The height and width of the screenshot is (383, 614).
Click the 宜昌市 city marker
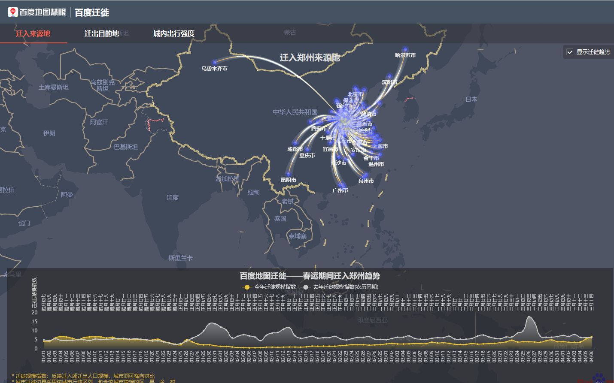click(331, 144)
